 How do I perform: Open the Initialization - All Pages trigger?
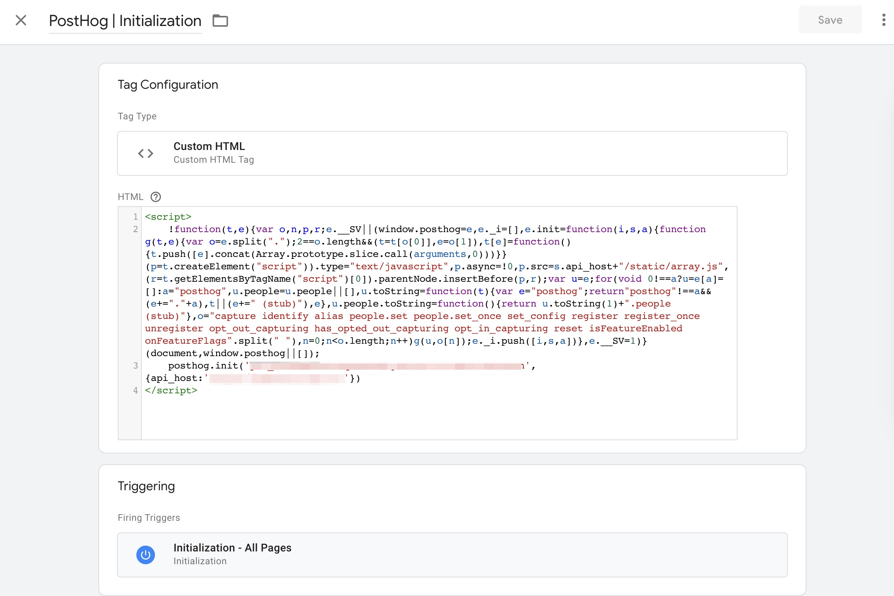point(452,555)
